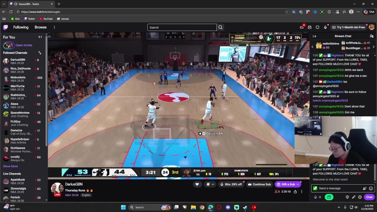377x212 pixels.
Task: Go to the Following tab
Action: click(x=21, y=27)
